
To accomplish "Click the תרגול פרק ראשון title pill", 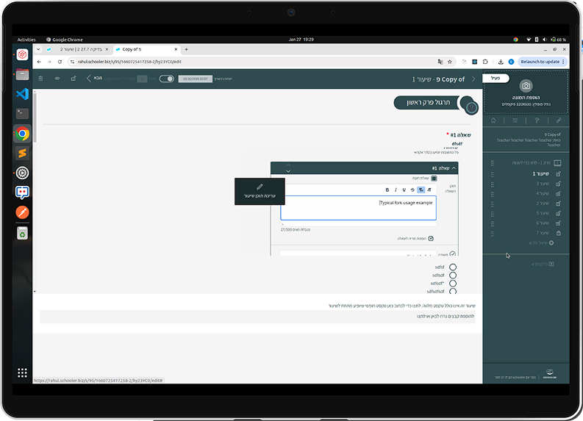I will pos(428,103).
